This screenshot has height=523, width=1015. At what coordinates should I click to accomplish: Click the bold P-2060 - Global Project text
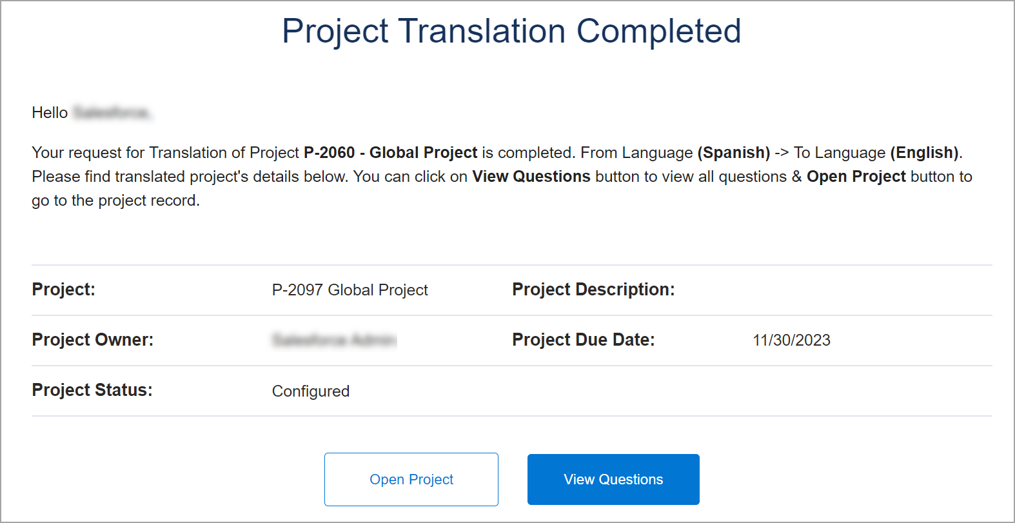click(391, 153)
